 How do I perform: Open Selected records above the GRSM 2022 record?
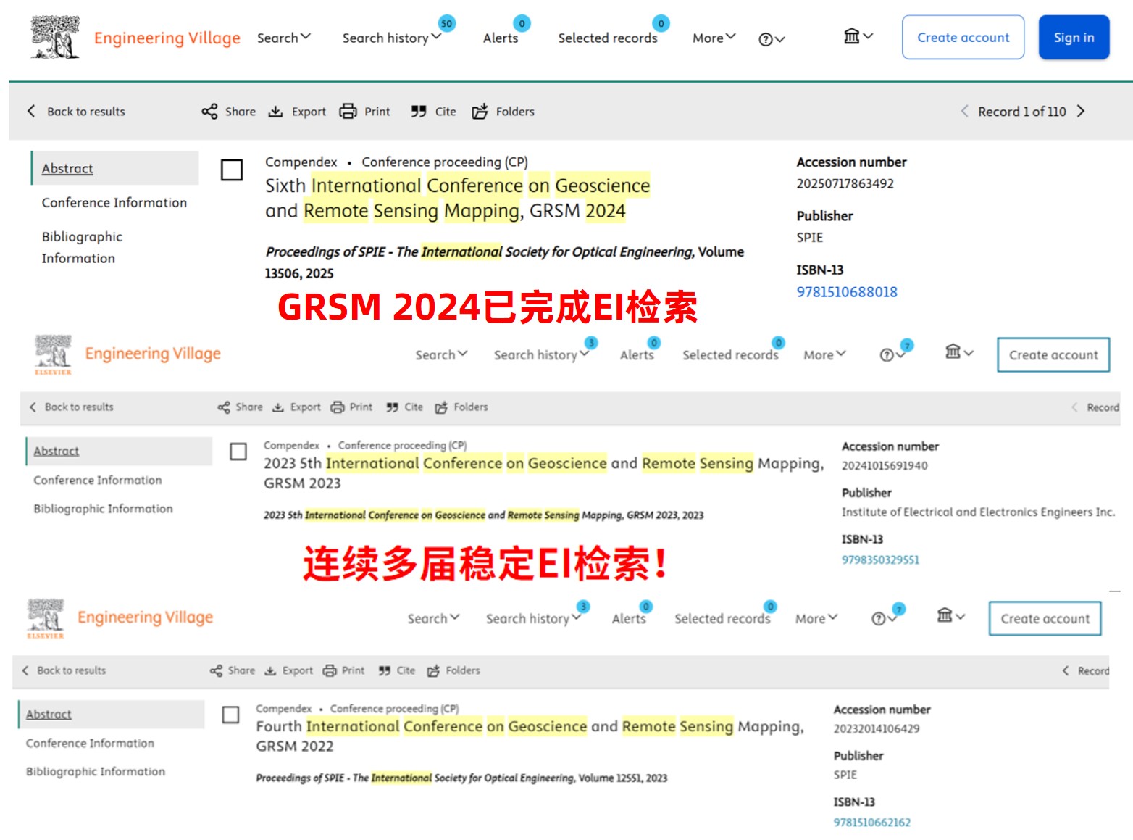point(722,619)
